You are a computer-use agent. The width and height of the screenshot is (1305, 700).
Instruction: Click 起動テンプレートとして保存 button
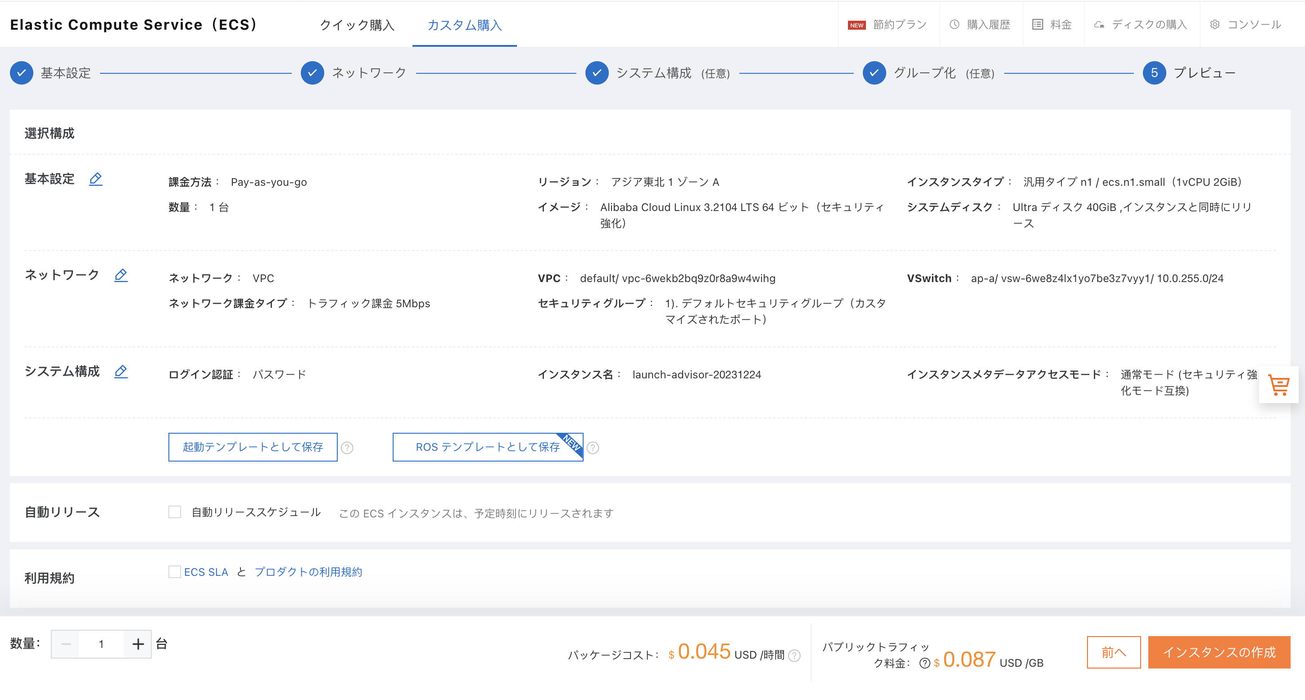coord(252,448)
